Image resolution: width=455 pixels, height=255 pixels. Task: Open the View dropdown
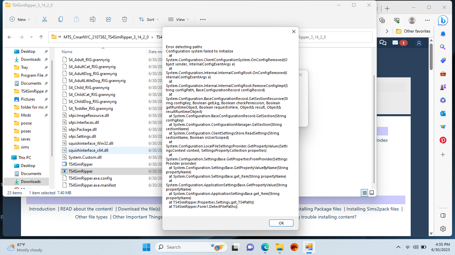tap(179, 19)
